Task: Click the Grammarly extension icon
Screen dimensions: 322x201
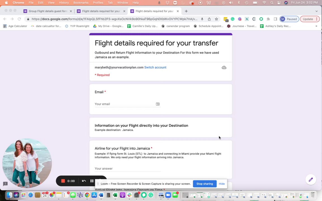Action: [233, 19]
